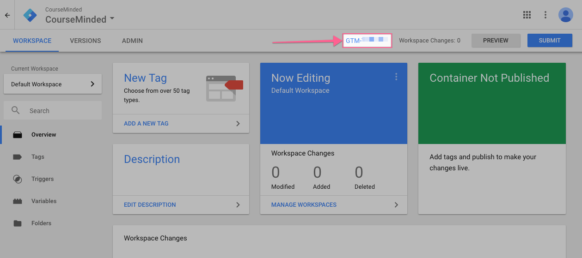Expand the Default Workspace selector
Image resolution: width=582 pixels, height=258 pixels.
coord(53,84)
